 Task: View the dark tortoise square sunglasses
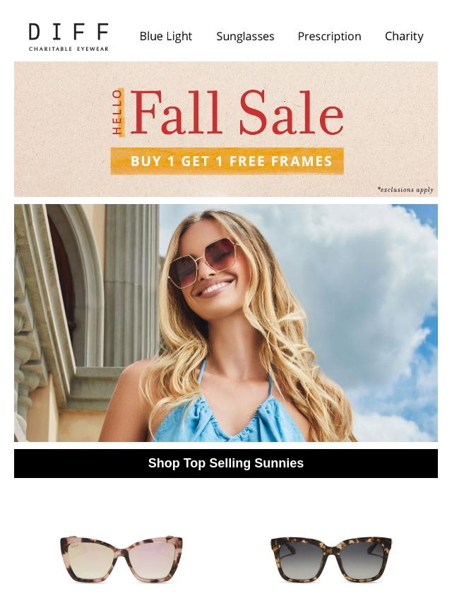click(331, 559)
